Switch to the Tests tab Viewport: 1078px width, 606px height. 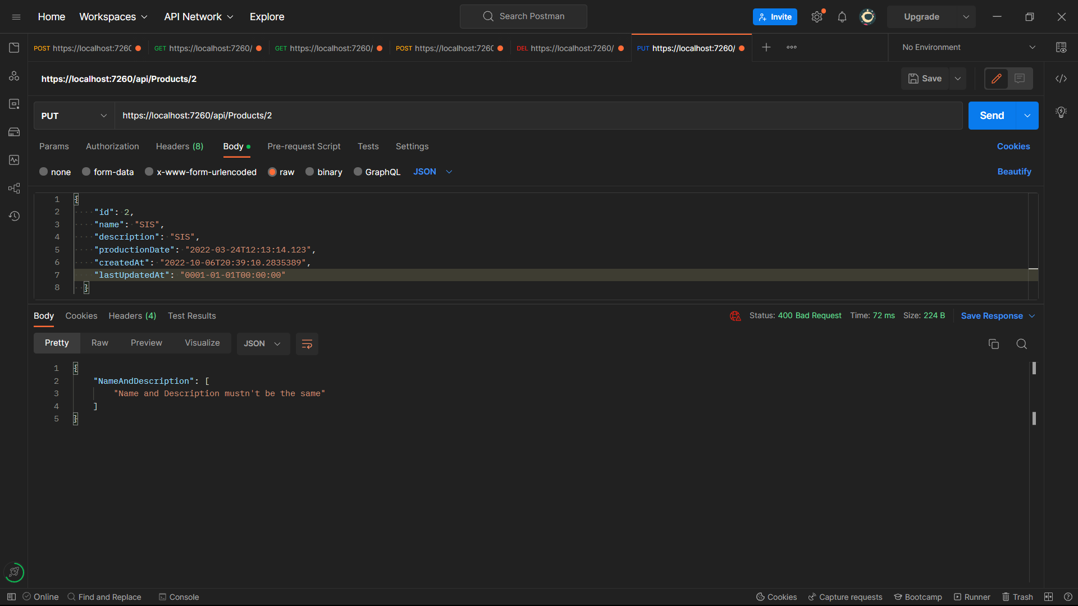pos(368,146)
